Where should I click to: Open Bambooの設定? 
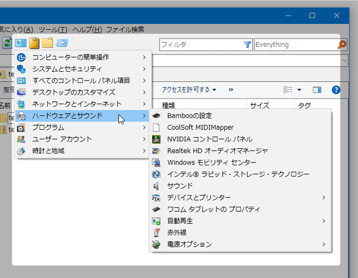tap(240, 116)
